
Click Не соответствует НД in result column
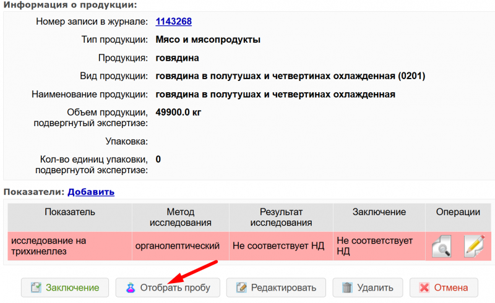coord(278,246)
